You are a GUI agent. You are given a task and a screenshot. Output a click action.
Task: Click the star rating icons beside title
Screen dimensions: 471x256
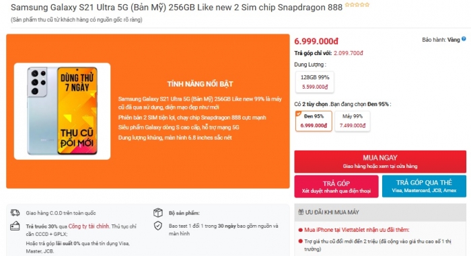[x=357, y=5]
